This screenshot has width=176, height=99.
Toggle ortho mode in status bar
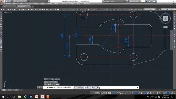coord(123,93)
